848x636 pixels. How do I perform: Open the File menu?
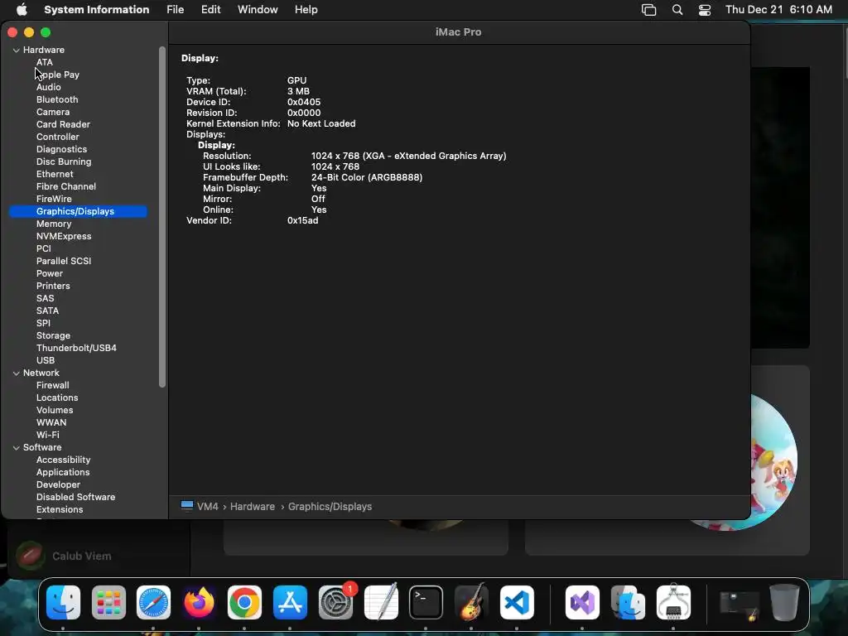tap(176, 9)
